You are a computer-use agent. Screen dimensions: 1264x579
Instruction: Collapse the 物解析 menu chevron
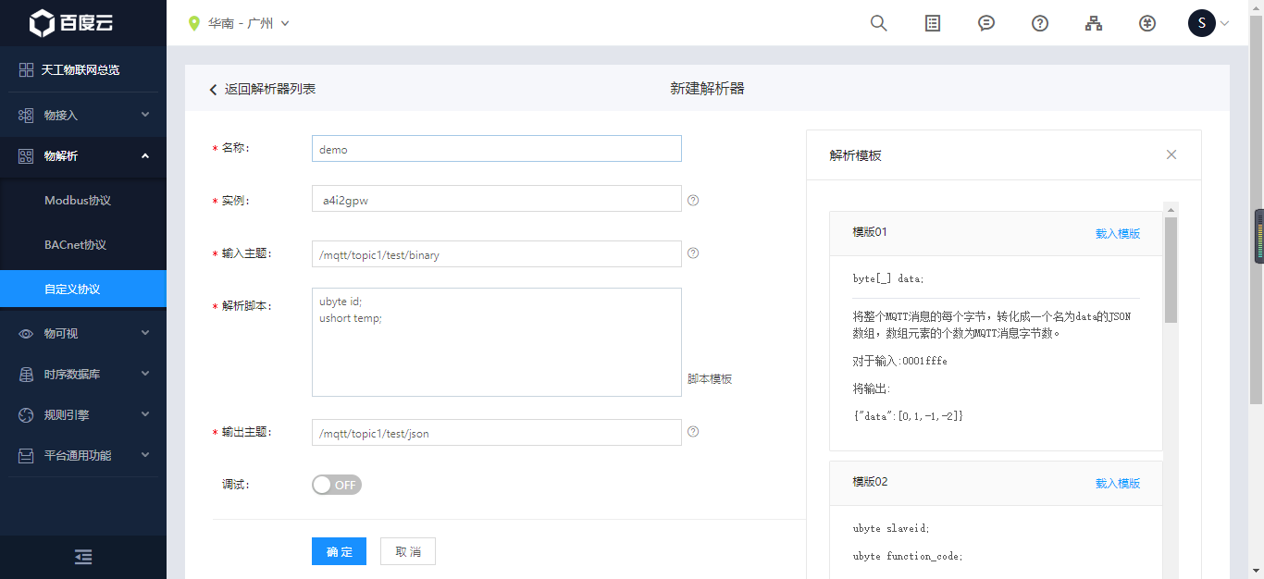(145, 156)
